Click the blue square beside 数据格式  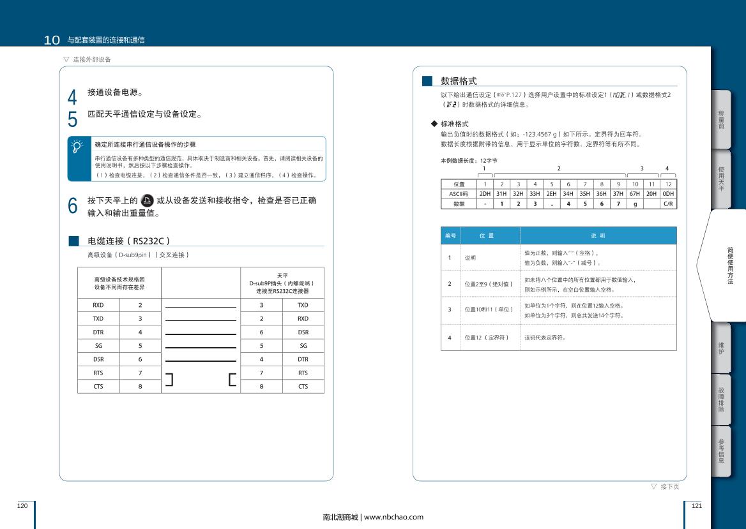(x=427, y=81)
